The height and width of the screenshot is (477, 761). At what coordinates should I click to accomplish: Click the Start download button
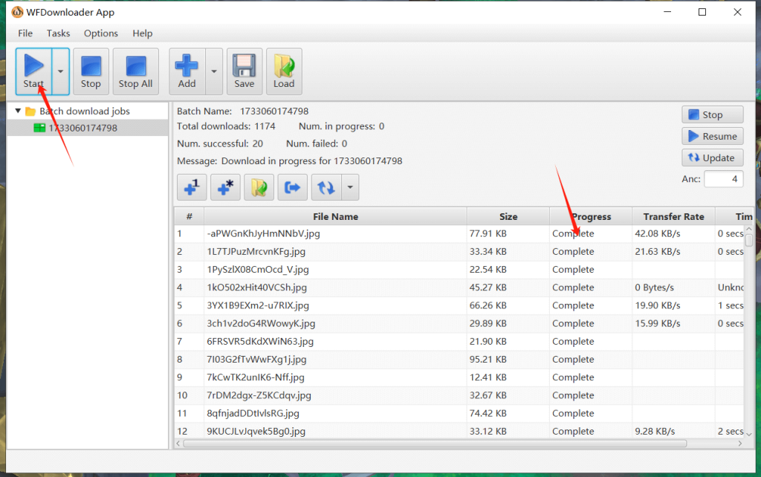[x=33, y=71]
